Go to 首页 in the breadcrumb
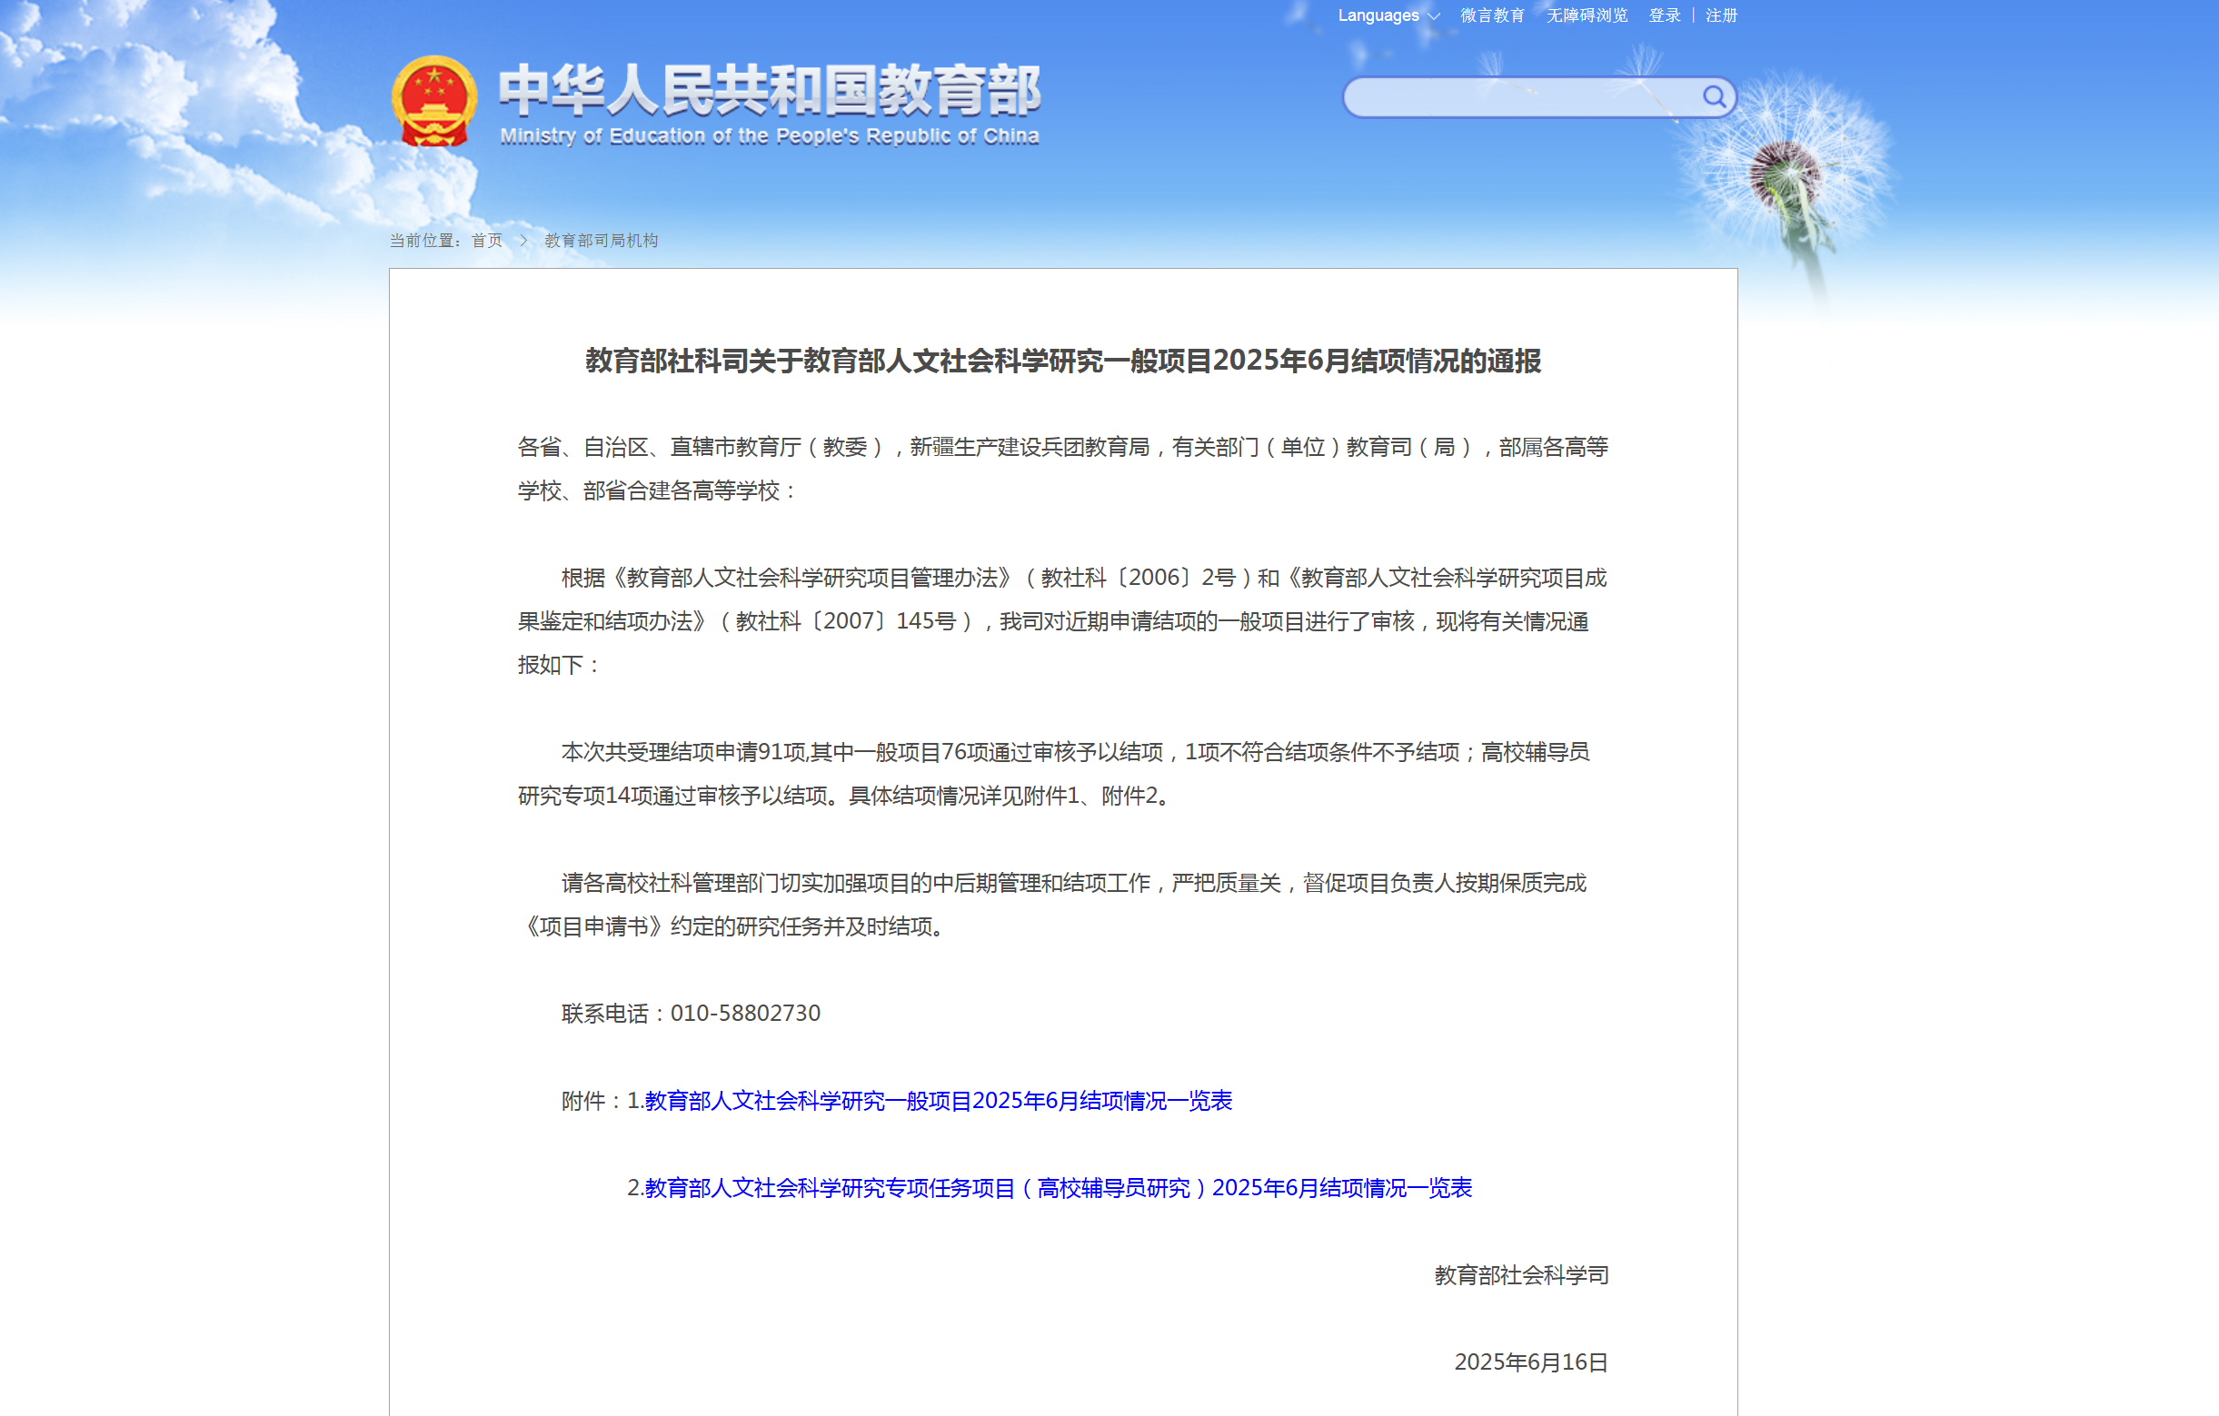 point(486,241)
